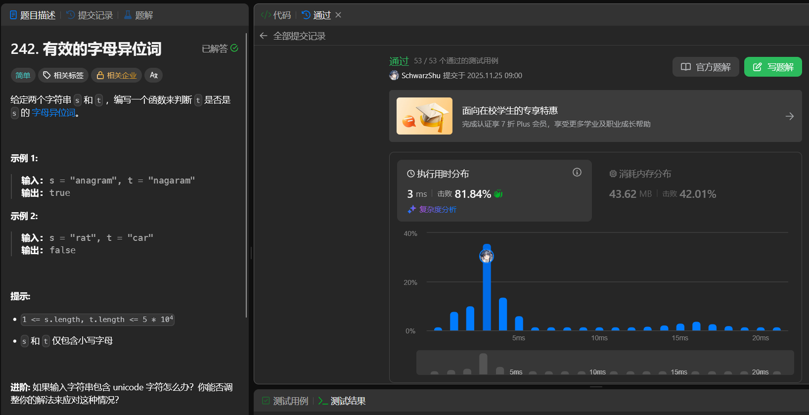Click the translate (Aя) icon button
This screenshot has height=415, width=809.
coord(154,75)
